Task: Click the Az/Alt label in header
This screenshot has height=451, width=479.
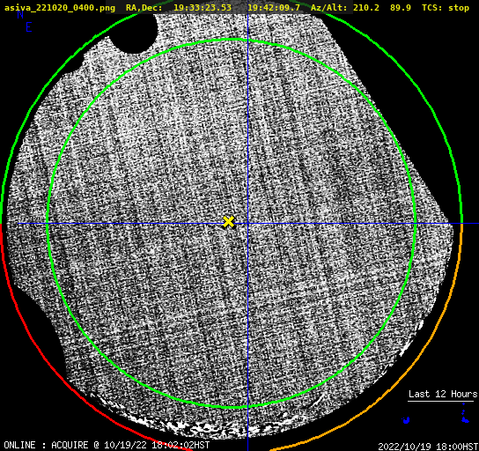Action: click(x=329, y=8)
